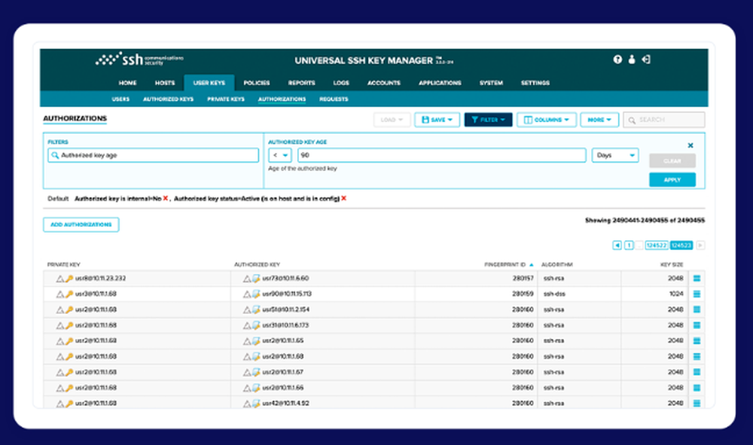Image resolution: width=753 pixels, height=445 pixels.
Task: Open the More dropdown
Action: [599, 120]
